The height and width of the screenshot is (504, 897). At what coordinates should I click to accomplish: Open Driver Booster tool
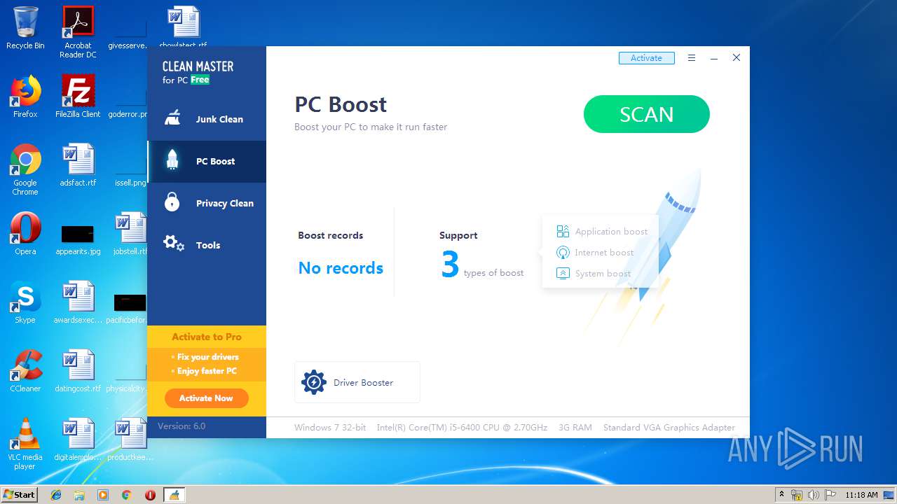[x=357, y=382]
